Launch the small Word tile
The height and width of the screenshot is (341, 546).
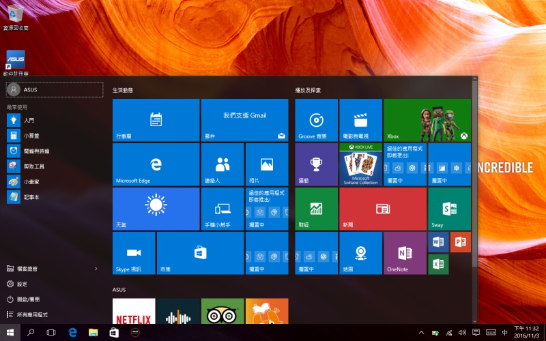(437, 241)
